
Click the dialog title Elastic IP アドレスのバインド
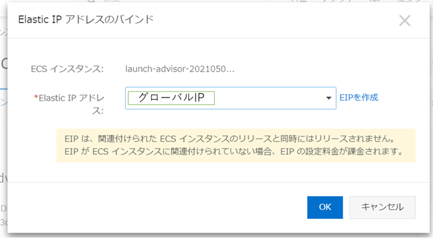[x=86, y=20]
